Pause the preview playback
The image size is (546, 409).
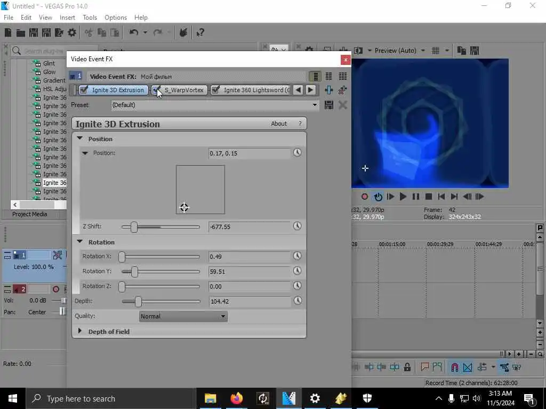coord(416,197)
